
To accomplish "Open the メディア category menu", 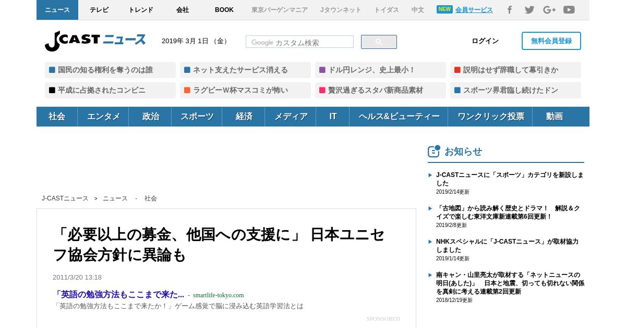I will tap(291, 117).
